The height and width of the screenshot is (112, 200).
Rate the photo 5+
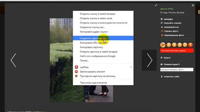coord(163,45)
